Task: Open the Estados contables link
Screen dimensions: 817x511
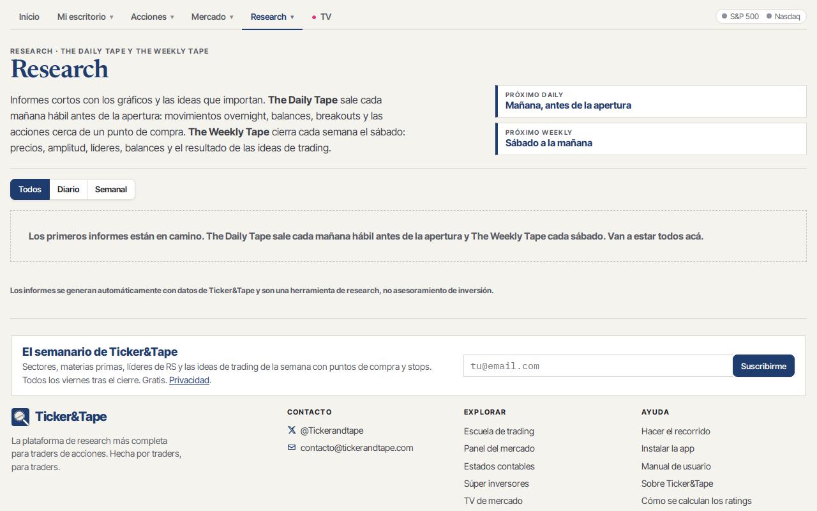Action: 499,466
